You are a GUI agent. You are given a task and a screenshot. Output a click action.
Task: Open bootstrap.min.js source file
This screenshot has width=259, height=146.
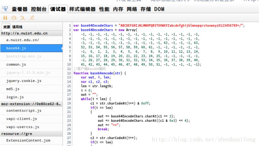(32, 56)
